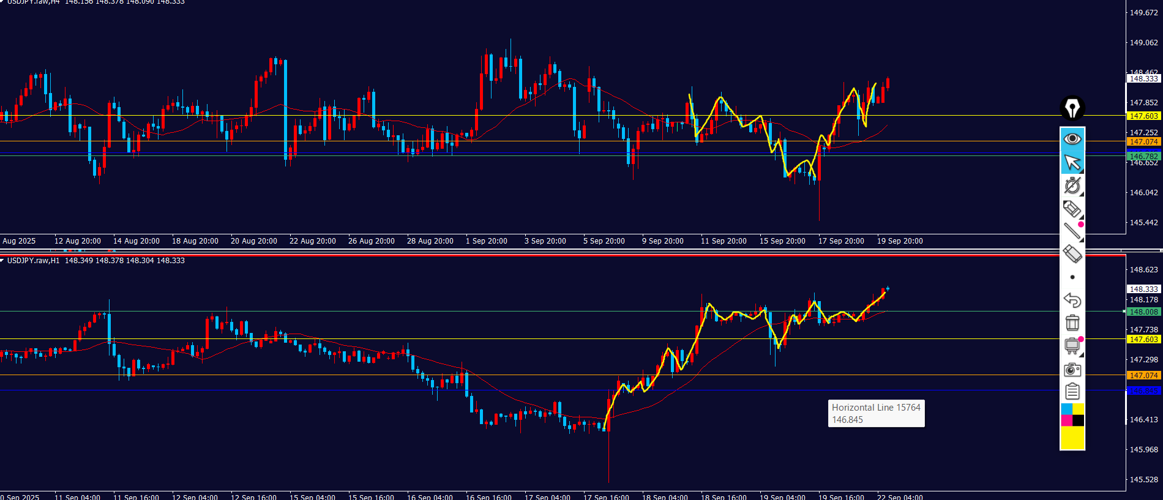Toggle ink visibility with the eye icon
This screenshot has width=1163, height=500.
(1072, 139)
